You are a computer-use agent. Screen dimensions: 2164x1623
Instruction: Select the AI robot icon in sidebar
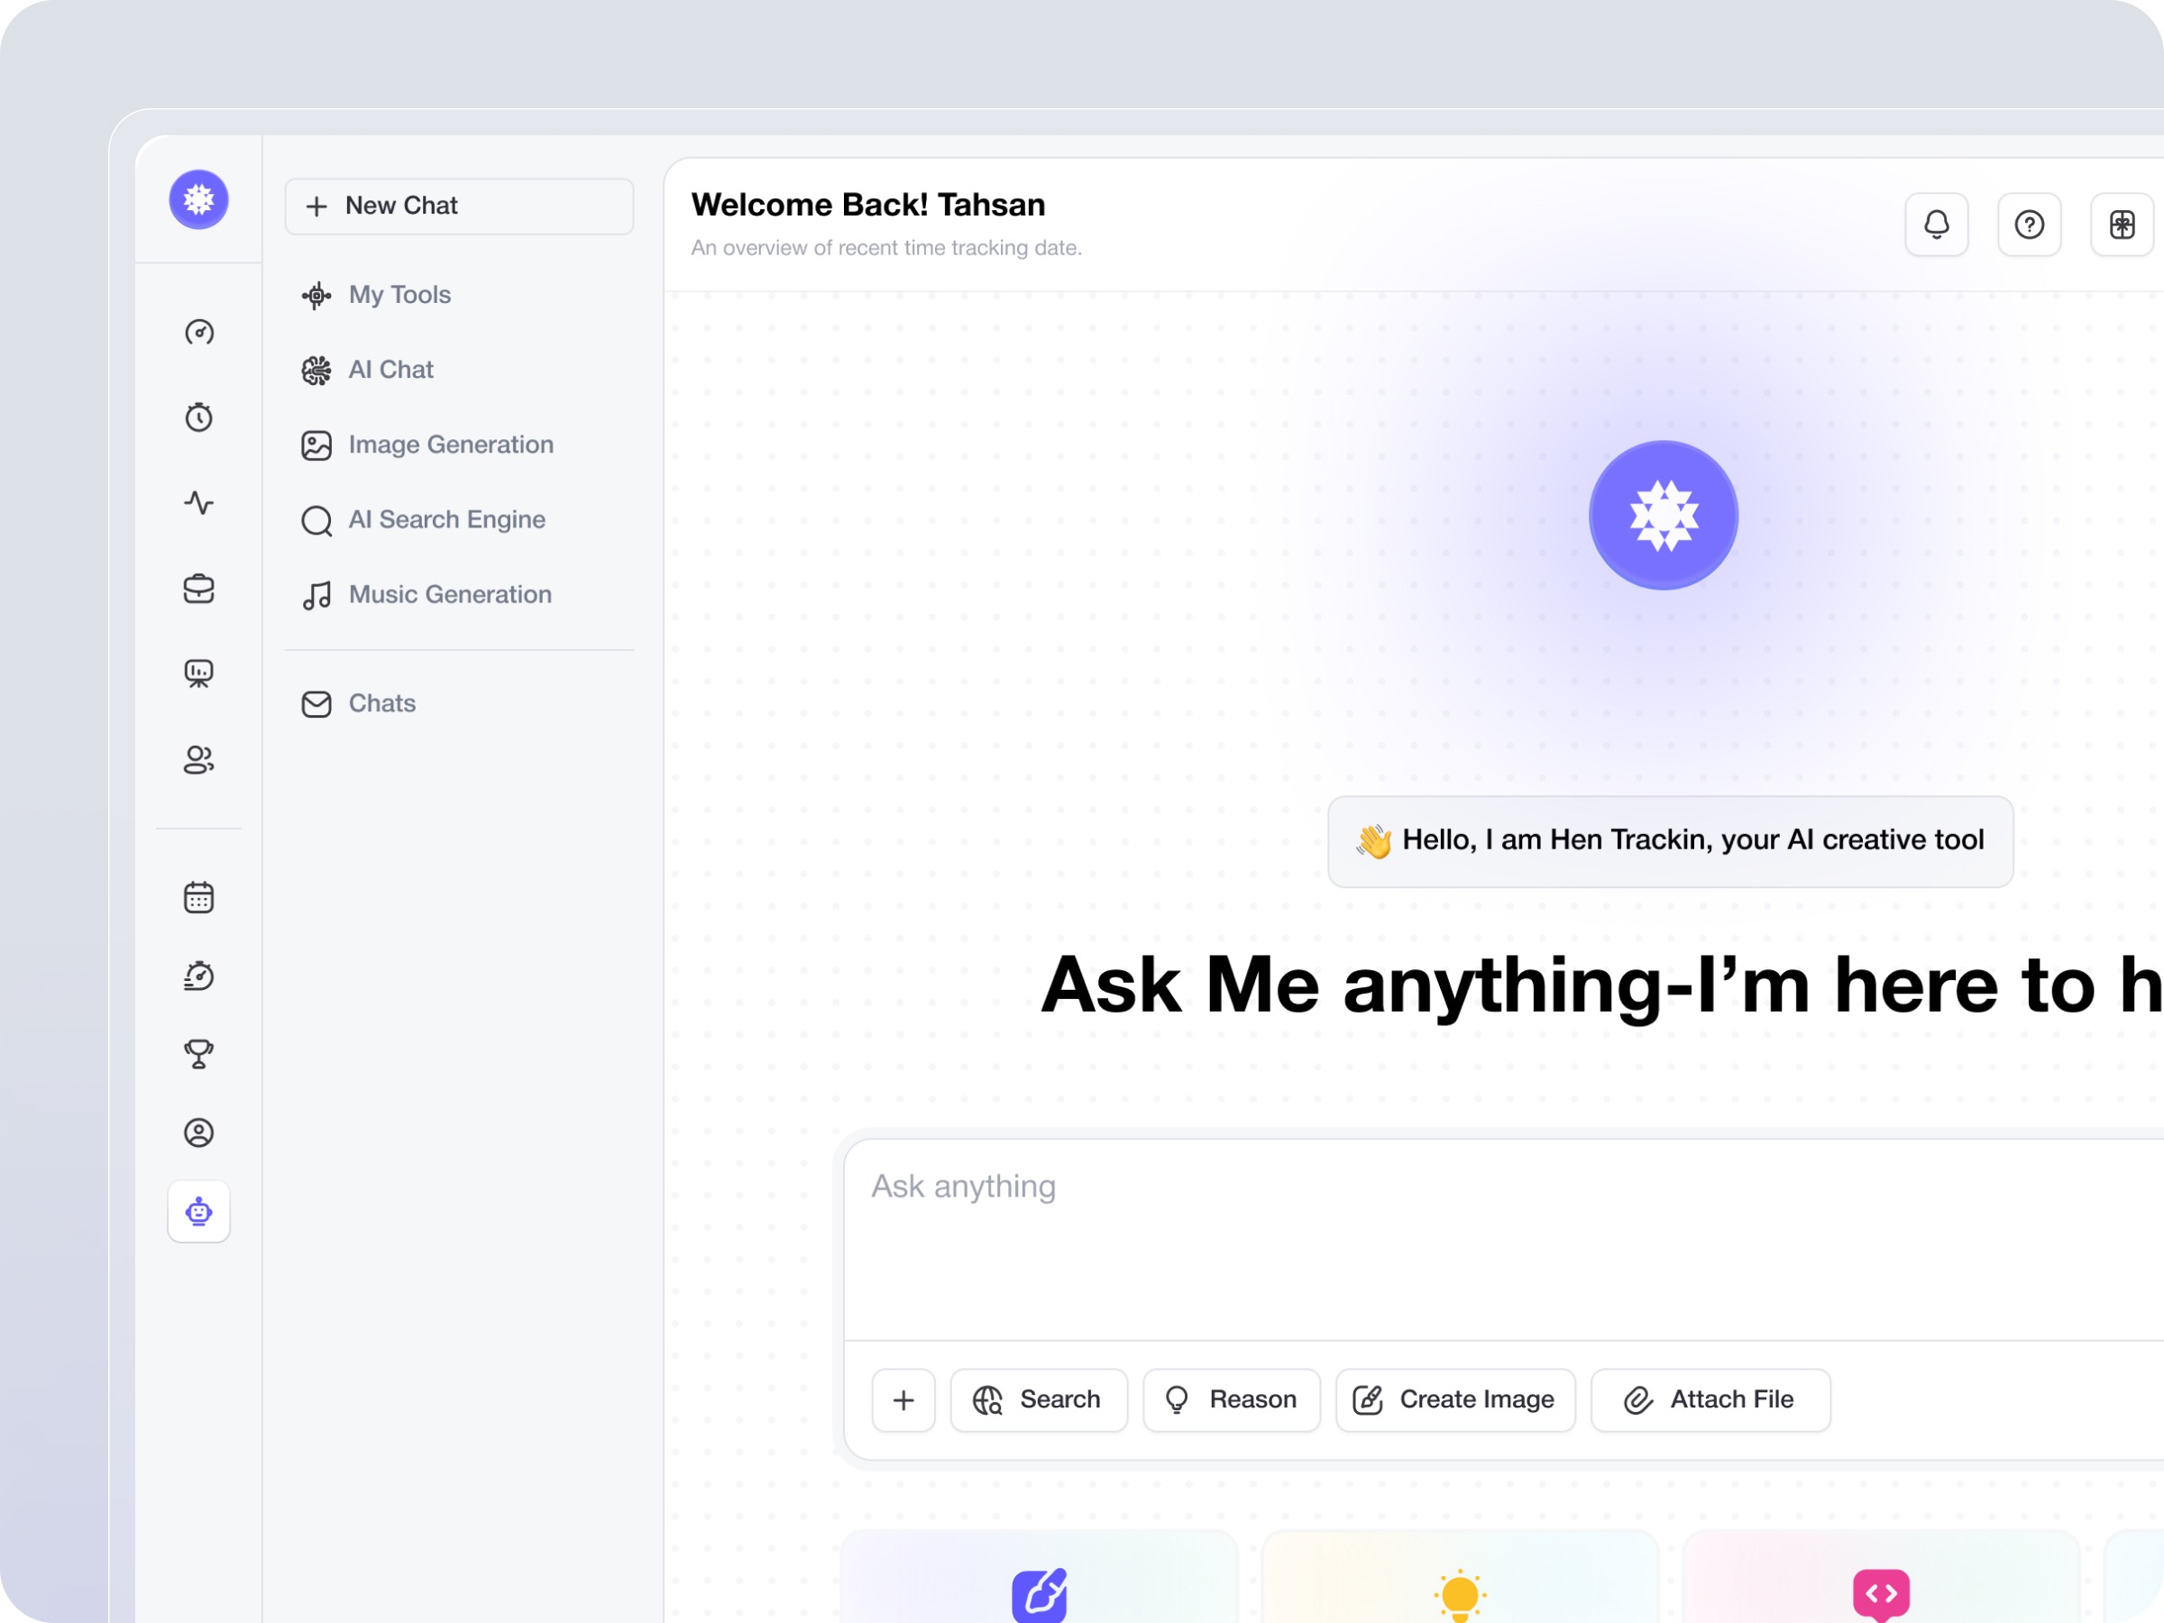point(198,1211)
